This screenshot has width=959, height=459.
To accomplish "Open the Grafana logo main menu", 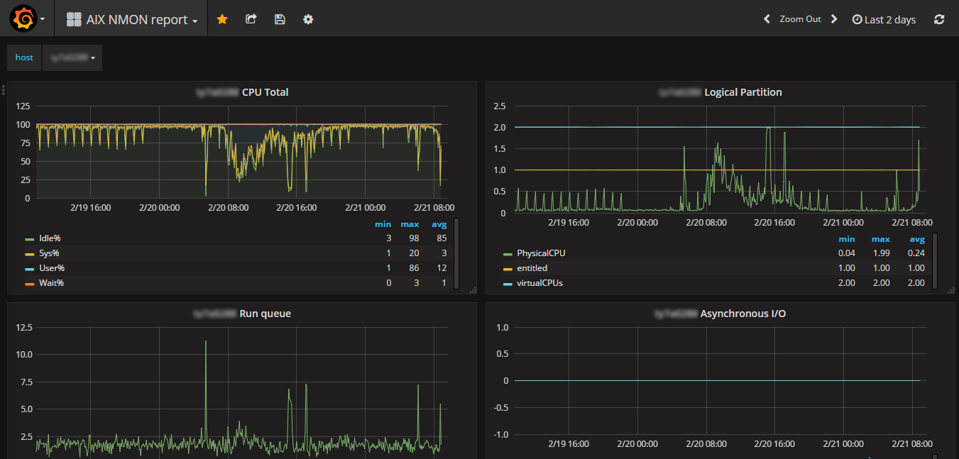I will [23, 19].
